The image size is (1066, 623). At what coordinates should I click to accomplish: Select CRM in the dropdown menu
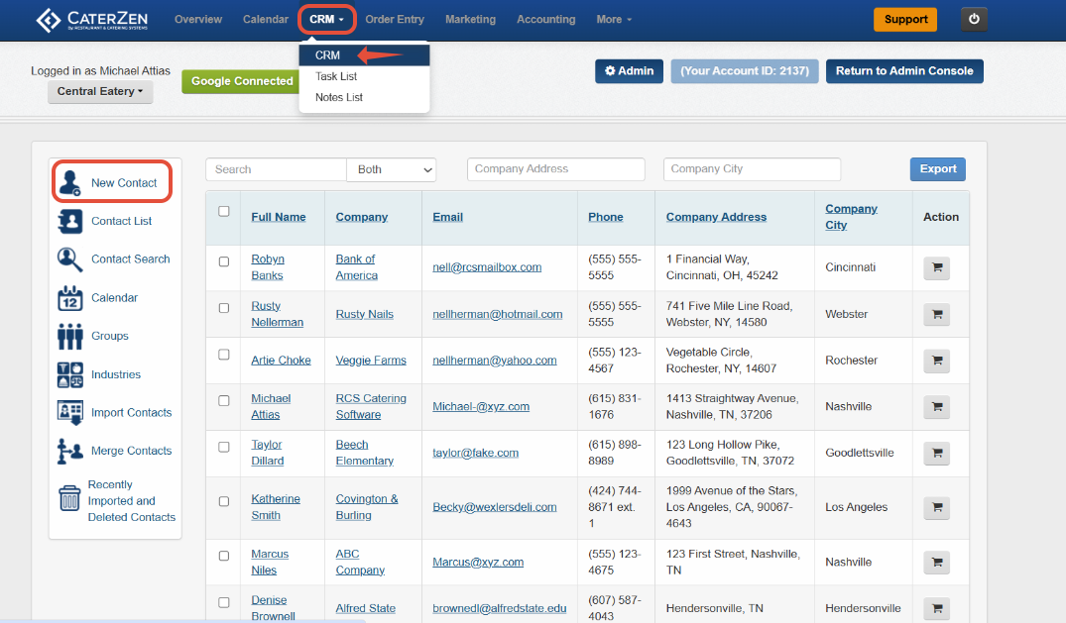(364, 55)
